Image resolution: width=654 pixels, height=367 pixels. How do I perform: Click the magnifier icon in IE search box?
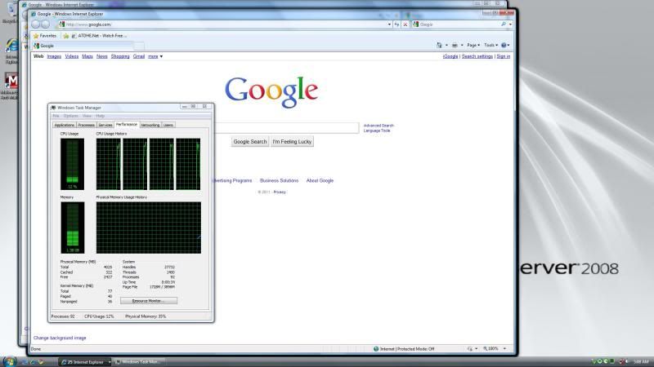point(504,24)
